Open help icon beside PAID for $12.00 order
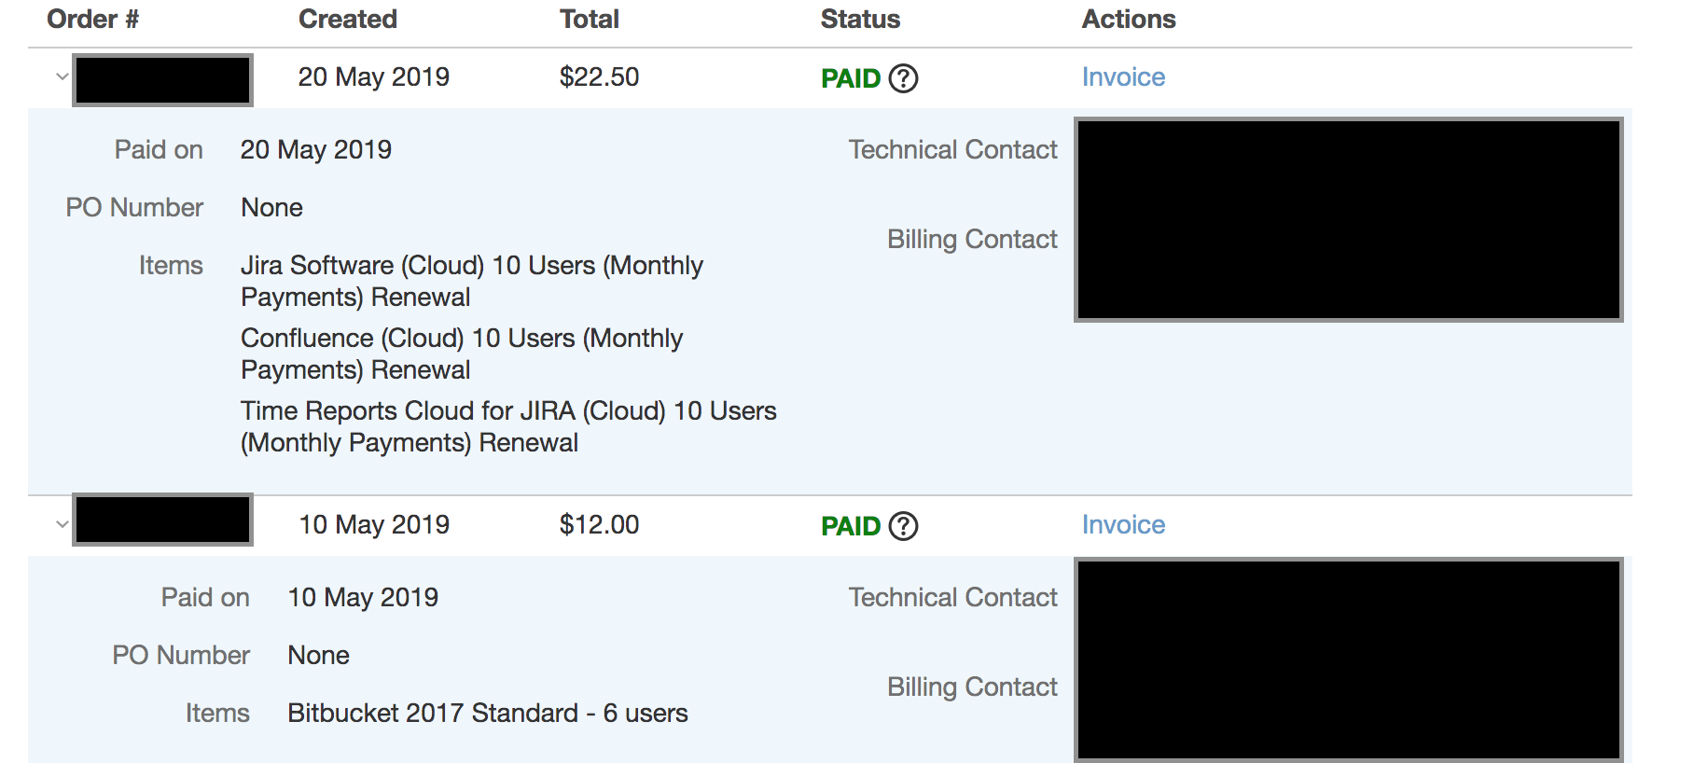The width and height of the screenshot is (1694, 763). coord(903,526)
